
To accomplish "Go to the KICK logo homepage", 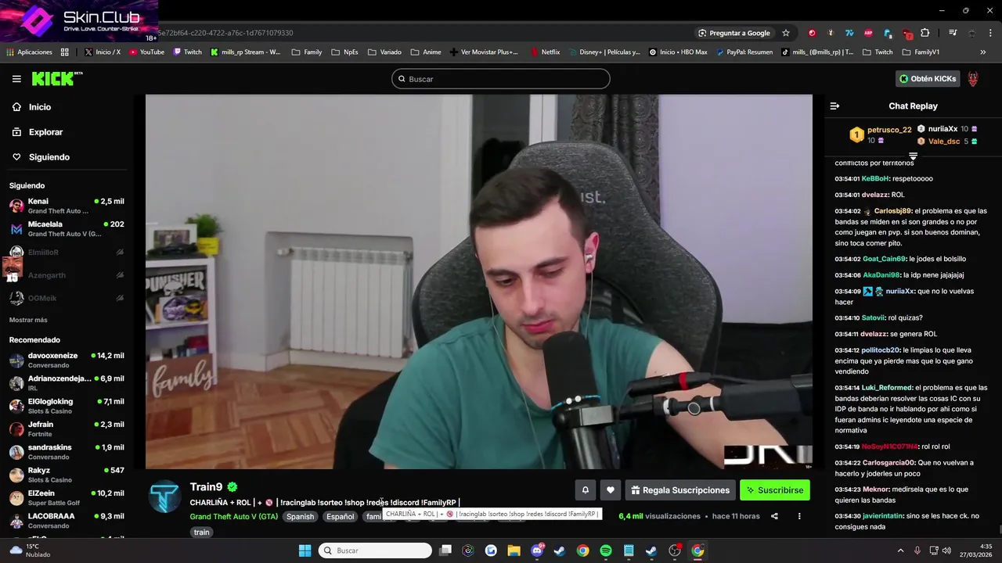I will pyautogui.click(x=56, y=78).
